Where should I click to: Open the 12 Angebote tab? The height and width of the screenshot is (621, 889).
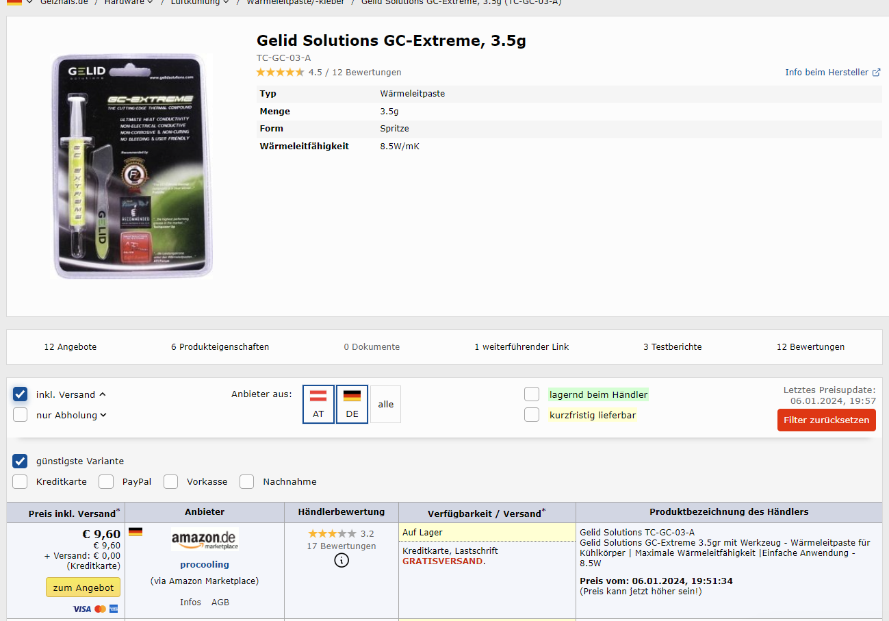click(x=70, y=347)
